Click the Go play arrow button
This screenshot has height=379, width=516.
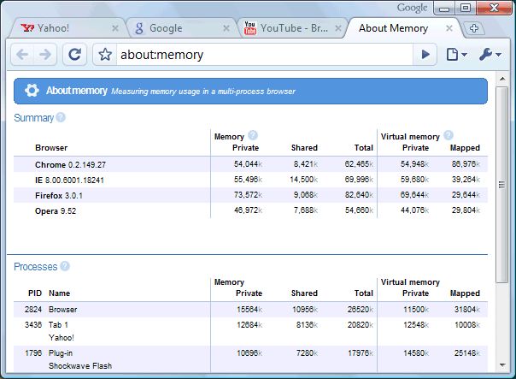pos(425,55)
